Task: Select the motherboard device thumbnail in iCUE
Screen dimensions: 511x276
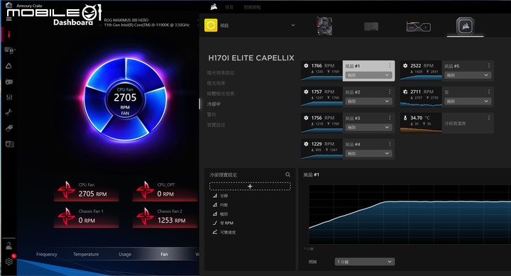Action: tap(324, 26)
